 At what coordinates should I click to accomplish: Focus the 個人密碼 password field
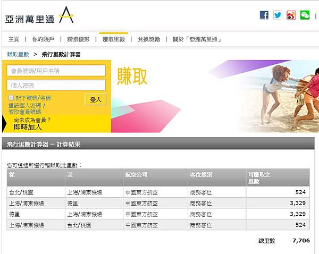(x=56, y=85)
